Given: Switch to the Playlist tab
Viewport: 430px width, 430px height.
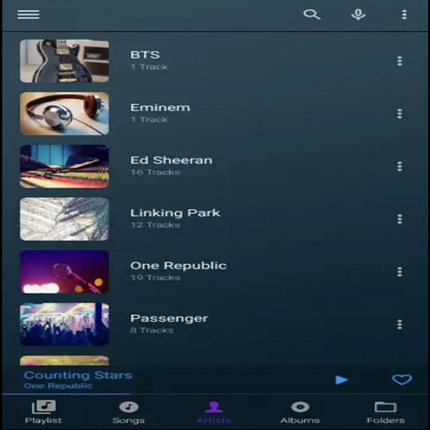Looking at the screenshot, I should pyautogui.click(x=43, y=412).
